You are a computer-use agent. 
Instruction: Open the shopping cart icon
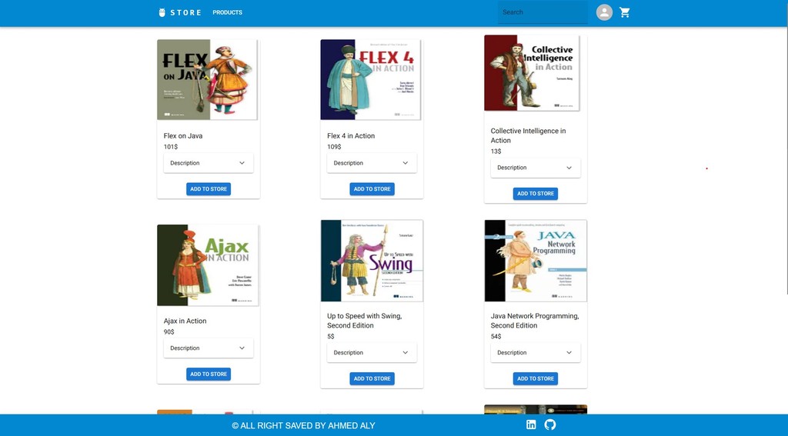click(x=625, y=12)
